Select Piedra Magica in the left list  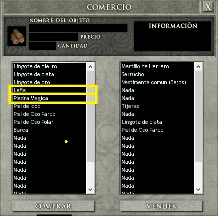(x=49, y=98)
